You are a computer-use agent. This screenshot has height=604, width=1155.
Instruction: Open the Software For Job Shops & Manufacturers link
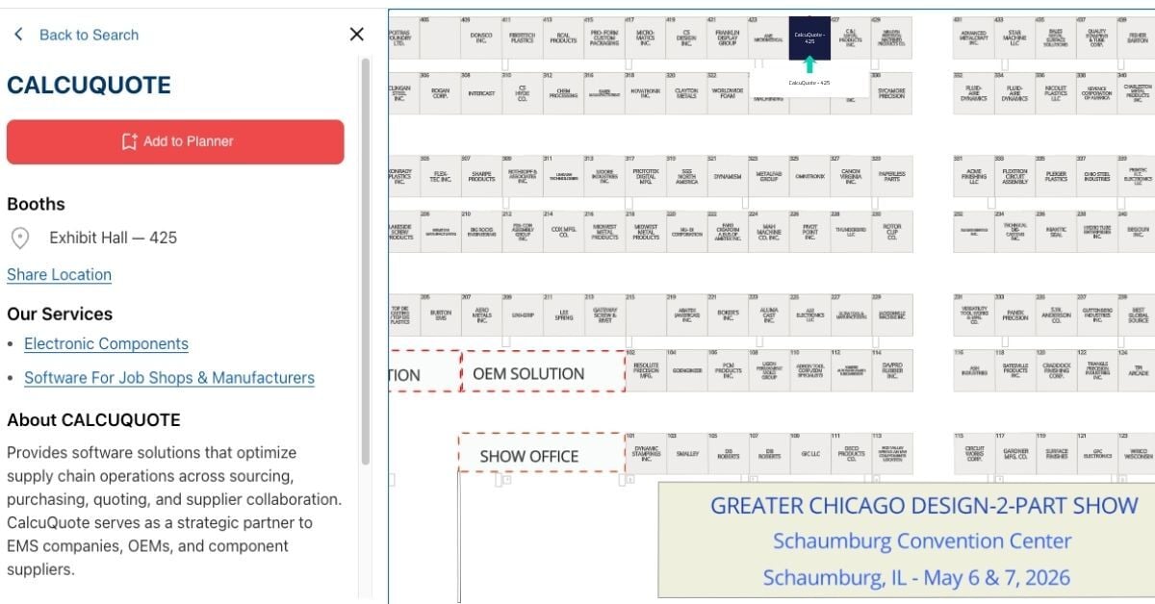[x=168, y=377]
